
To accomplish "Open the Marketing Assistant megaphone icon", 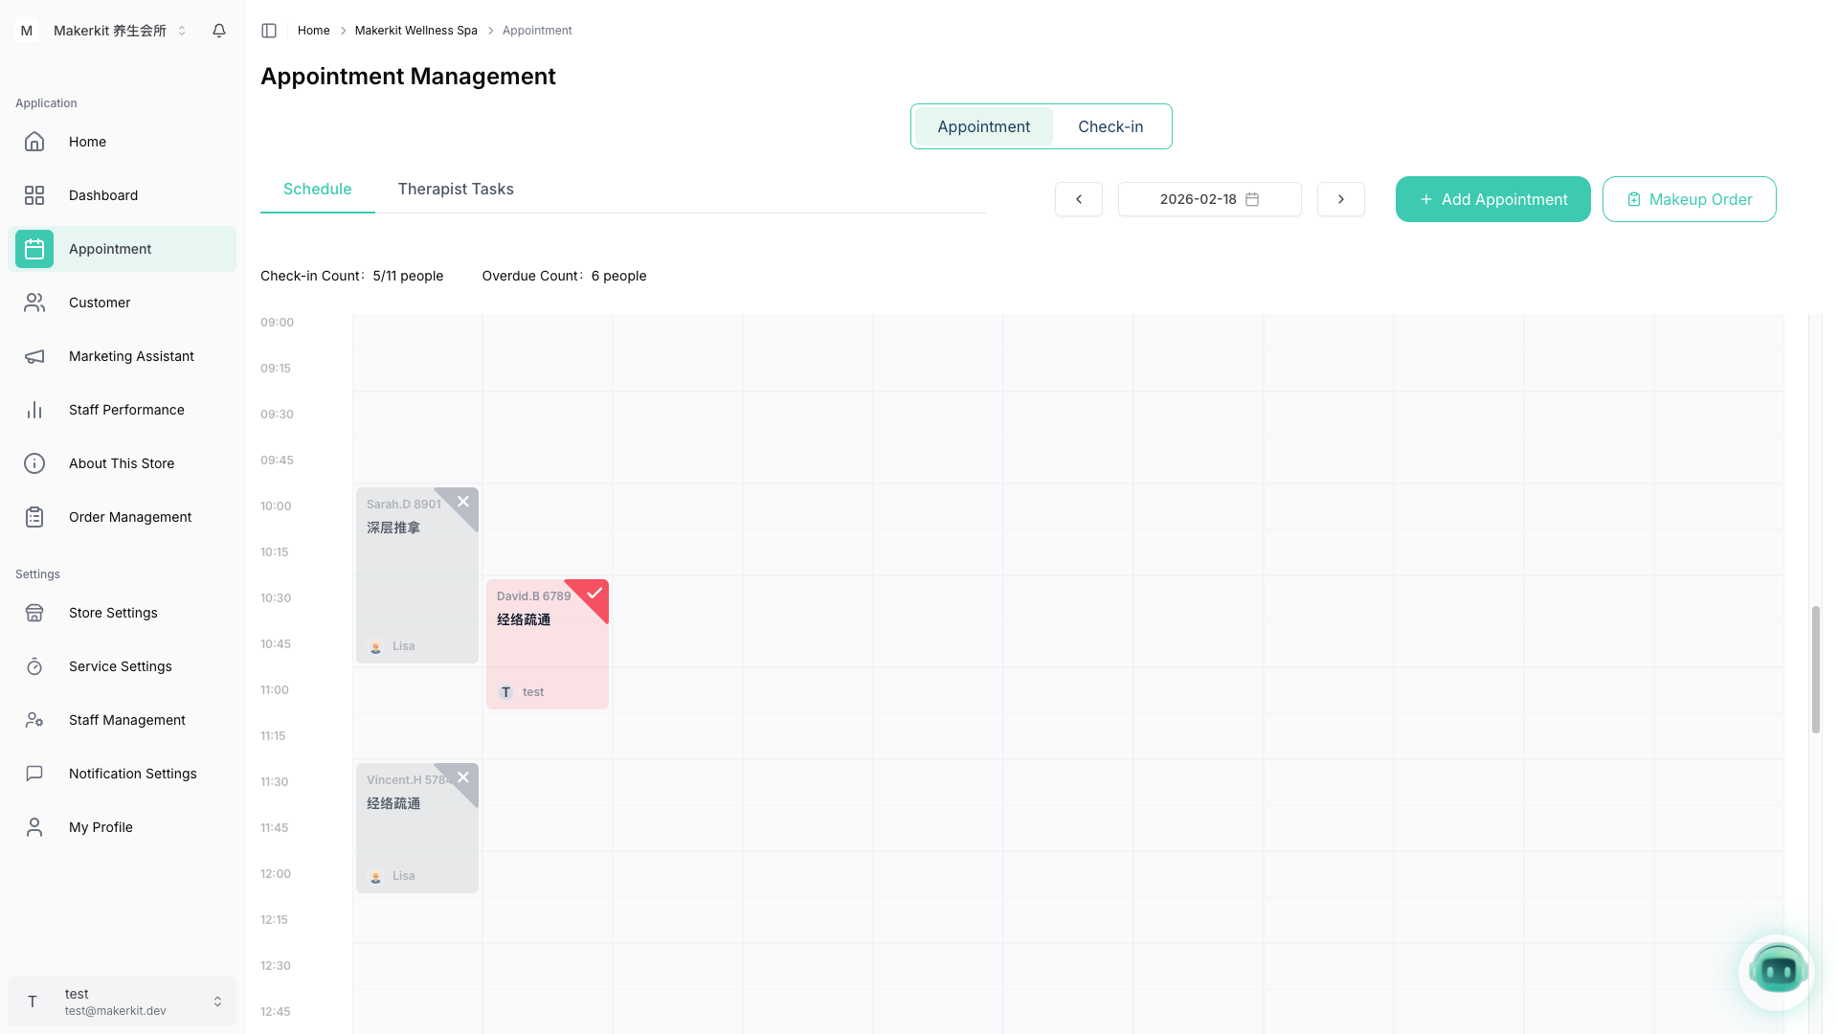I will (34, 356).
